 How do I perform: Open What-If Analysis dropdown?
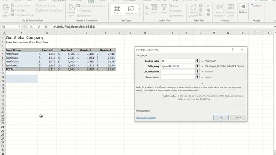click(220, 11)
